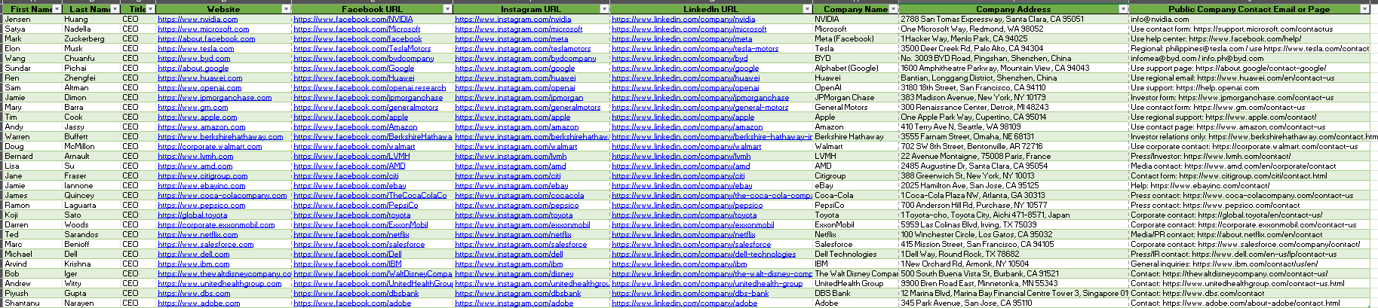This screenshot has width=1378, height=308.
Task: Select the cell containing Jensen
Action: pos(33,20)
